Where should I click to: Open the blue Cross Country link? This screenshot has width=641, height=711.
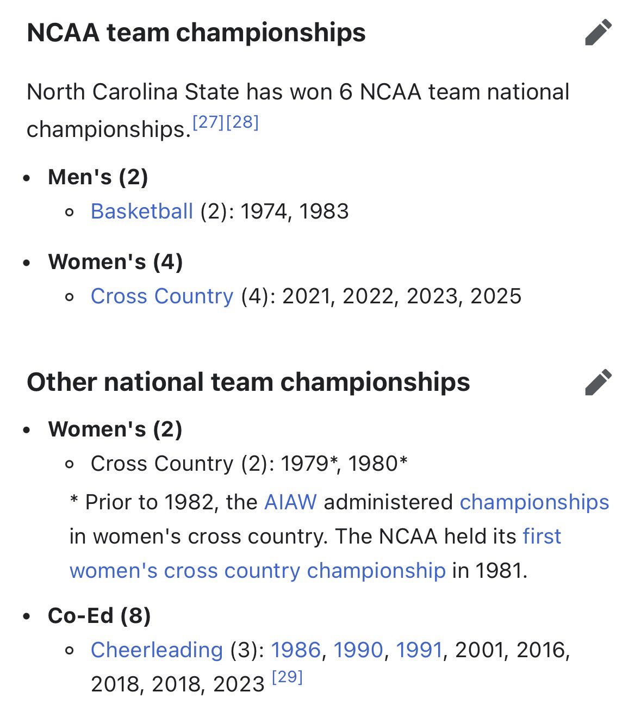point(162,296)
